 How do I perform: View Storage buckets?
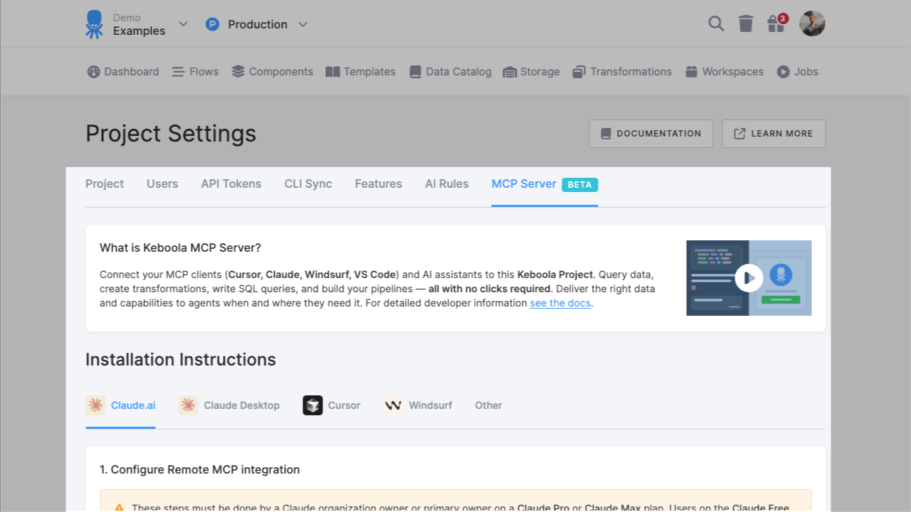pos(531,71)
